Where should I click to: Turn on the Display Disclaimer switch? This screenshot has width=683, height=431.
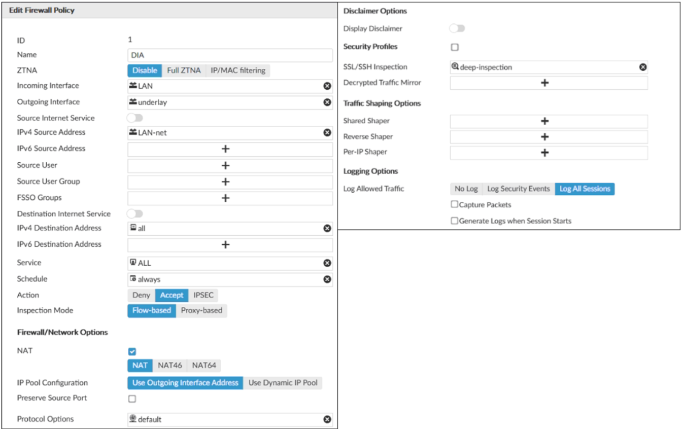click(x=457, y=29)
